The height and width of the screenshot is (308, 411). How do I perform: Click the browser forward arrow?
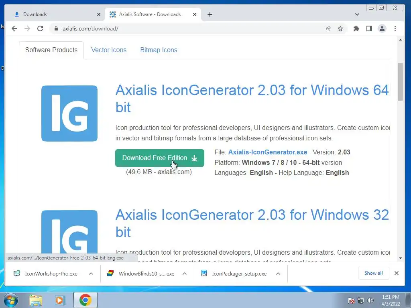(x=27, y=28)
